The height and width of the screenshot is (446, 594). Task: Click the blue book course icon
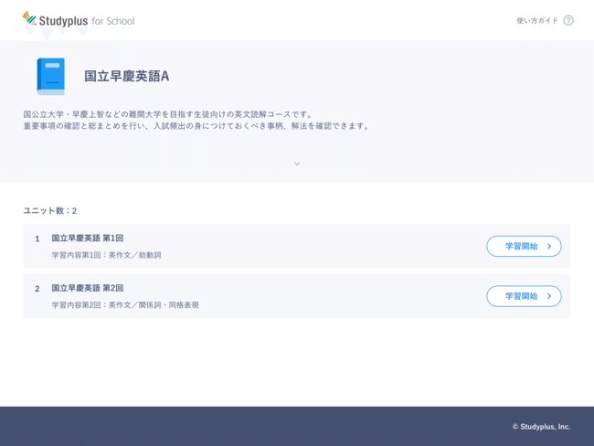coord(51,76)
